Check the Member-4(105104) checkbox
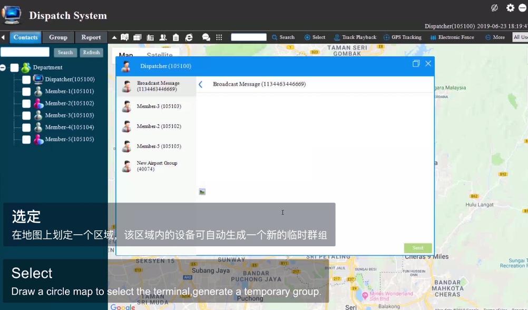Viewport: 528px width, 310px height. click(26, 127)
